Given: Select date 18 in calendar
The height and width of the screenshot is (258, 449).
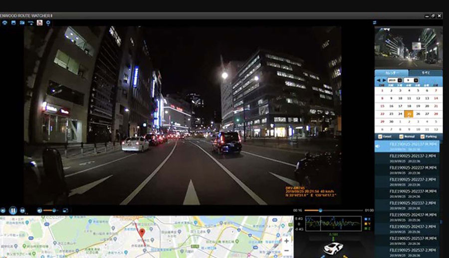Looking at the screenshot, I should (409, 106).
